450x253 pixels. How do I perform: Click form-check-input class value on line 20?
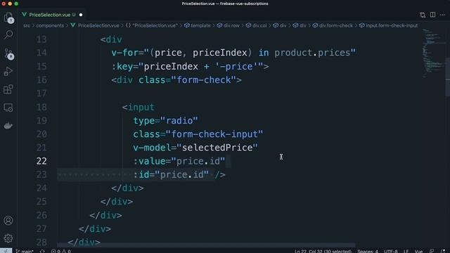[x=214, y=134]
